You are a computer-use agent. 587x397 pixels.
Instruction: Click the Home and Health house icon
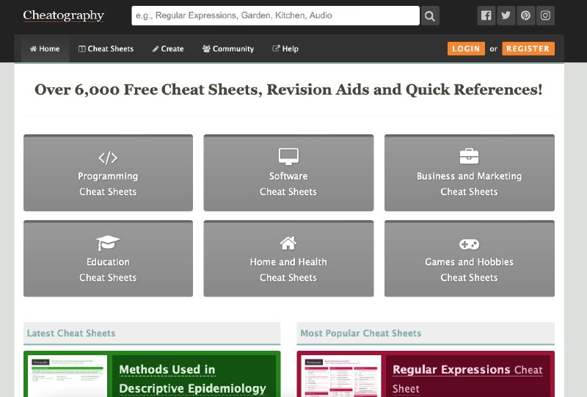(x=288, y=243)
